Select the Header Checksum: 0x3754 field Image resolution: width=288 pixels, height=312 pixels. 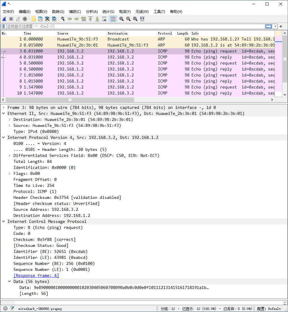67,197
